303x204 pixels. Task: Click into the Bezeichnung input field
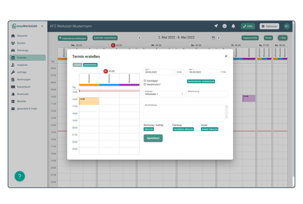pos(207,94)
